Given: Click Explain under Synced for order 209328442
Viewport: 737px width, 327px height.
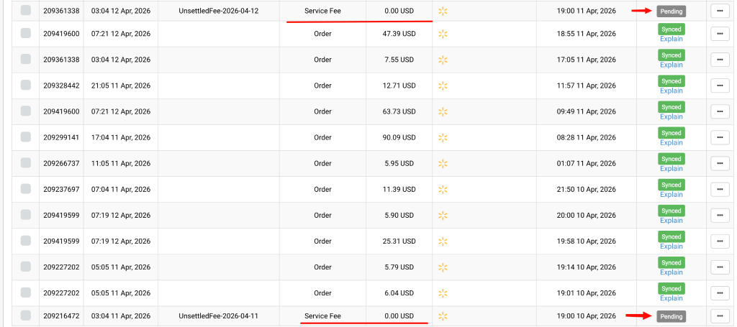Looking at the screenshot, I should pyautogui.click(x=671, y=91).
